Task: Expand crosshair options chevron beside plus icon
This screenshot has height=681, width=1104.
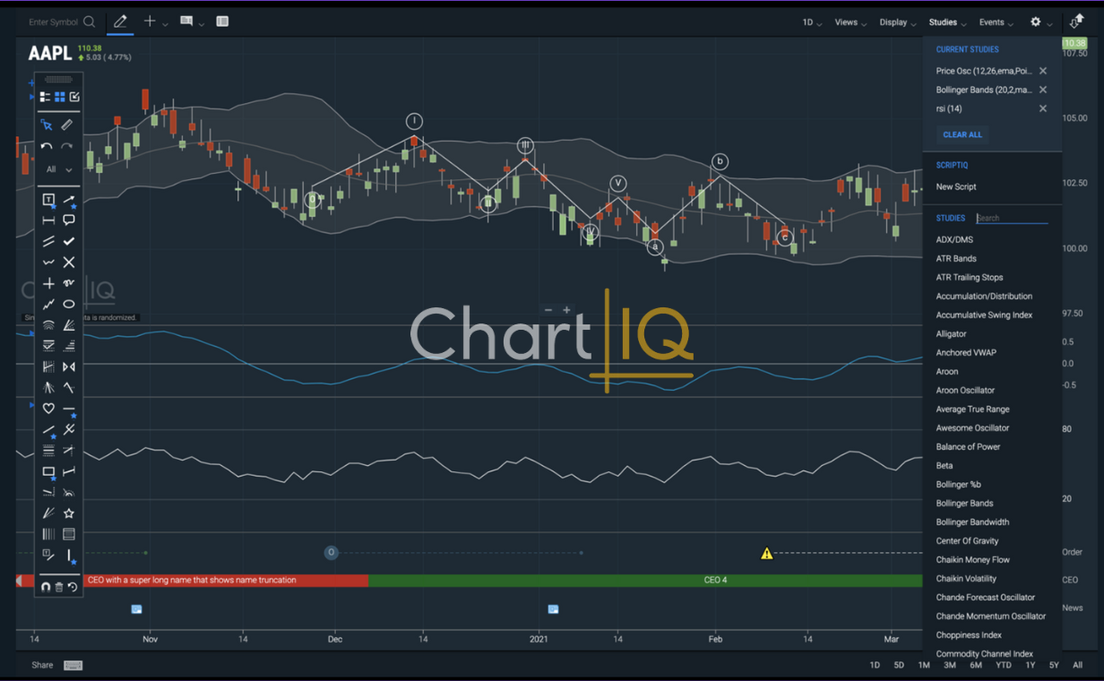Action: (166, 24)
